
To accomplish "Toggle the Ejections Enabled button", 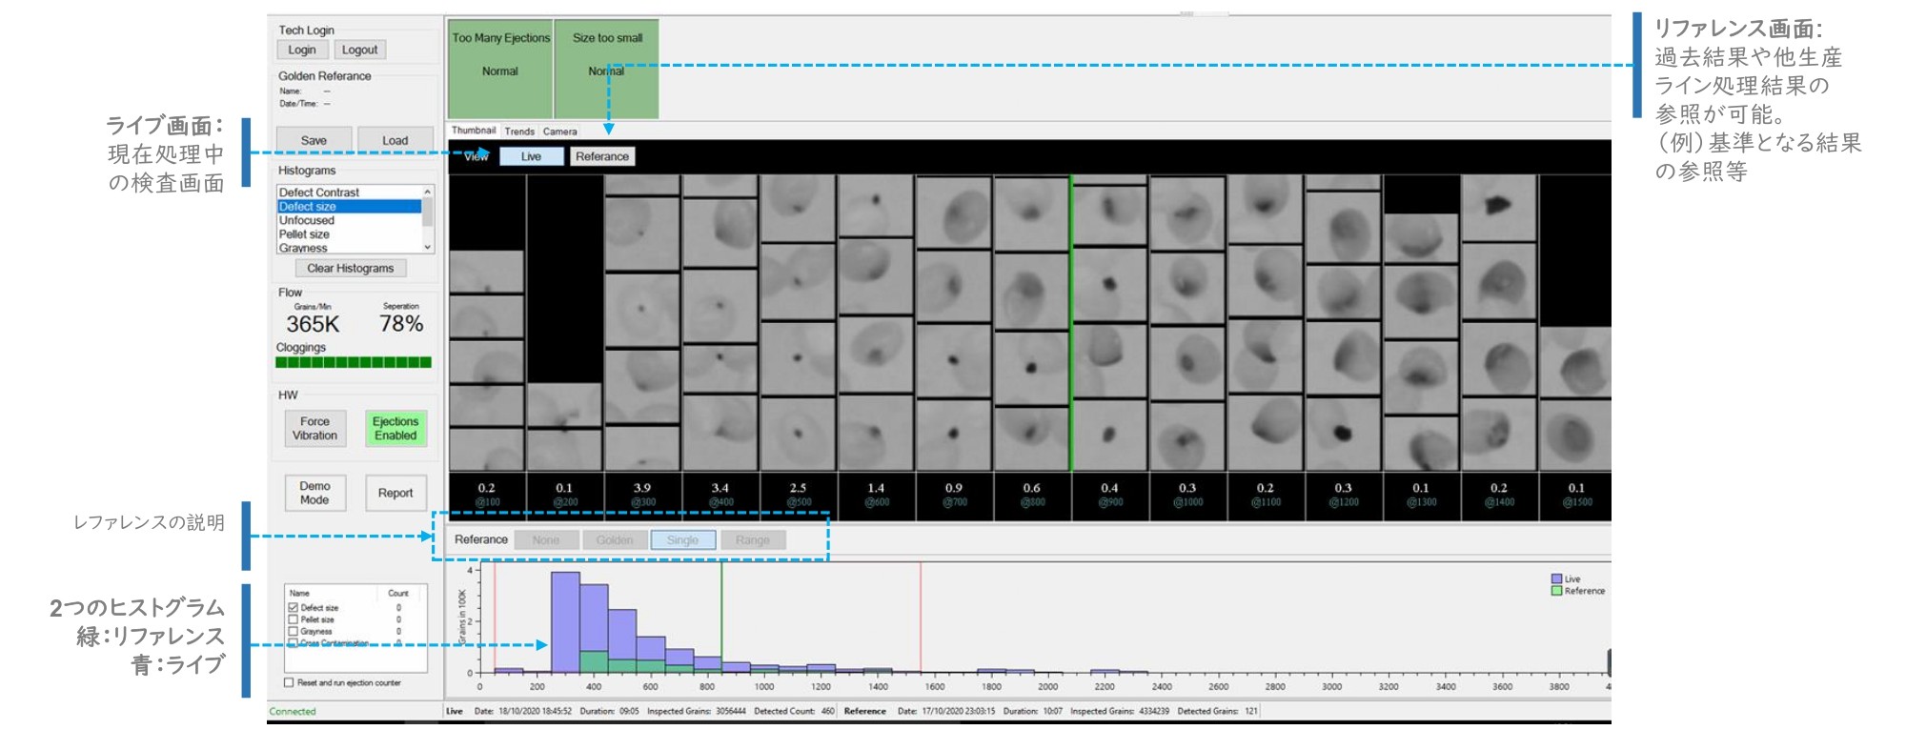I will click(395, 429).
